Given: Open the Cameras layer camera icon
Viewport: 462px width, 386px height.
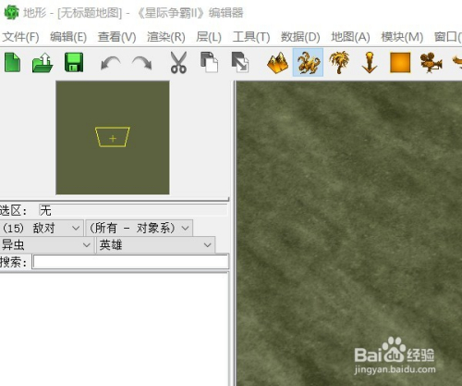Looking at the screenshot, I should tap(431, 63).
